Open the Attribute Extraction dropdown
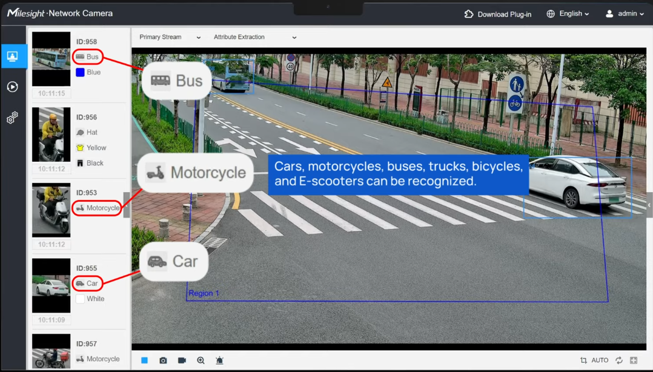653x372 pixels. [255, 37]
